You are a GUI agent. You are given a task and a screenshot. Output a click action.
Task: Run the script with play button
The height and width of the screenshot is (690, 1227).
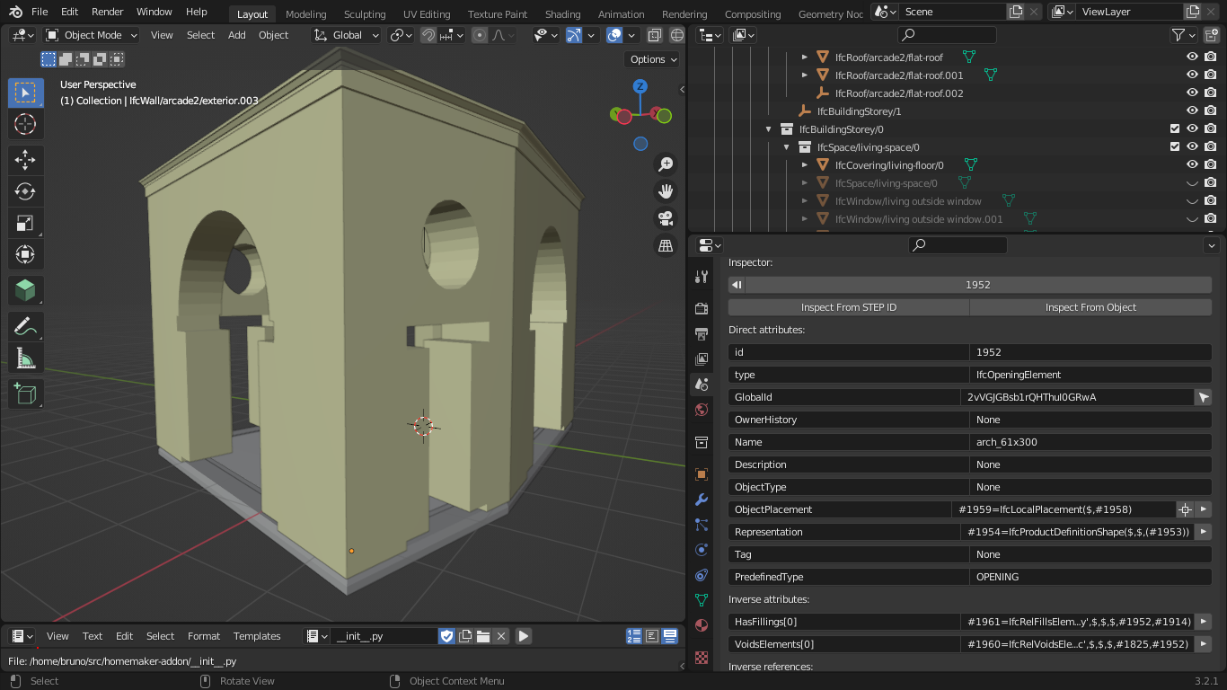(x=524, y=636)
